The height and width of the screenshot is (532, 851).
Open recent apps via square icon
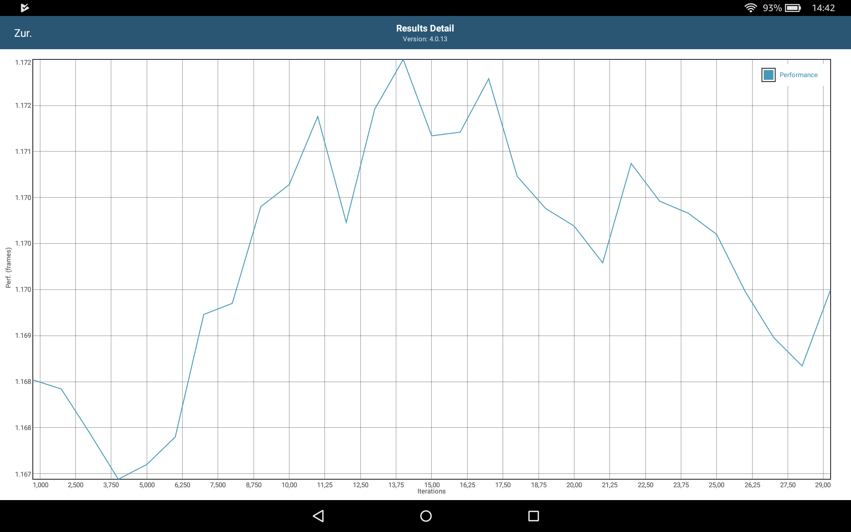point(533,516)
